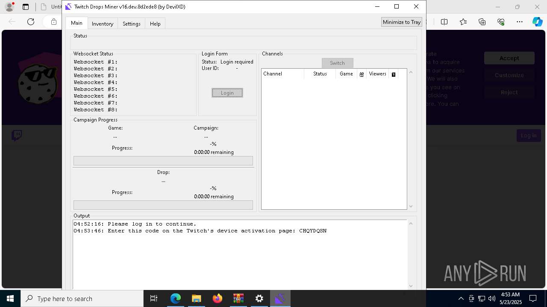Click the Login button in Login Form

point(227,93)
